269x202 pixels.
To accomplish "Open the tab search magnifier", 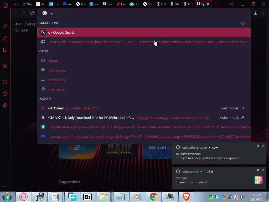I will (x=232, y=4).
